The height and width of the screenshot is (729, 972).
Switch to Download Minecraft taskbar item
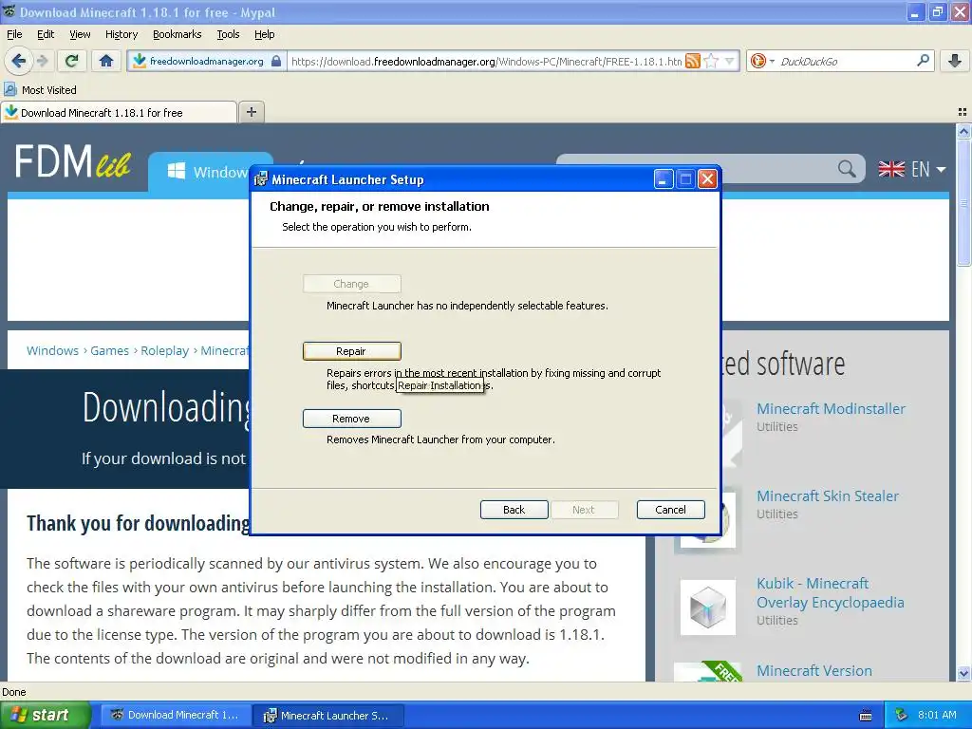point(177,715)
